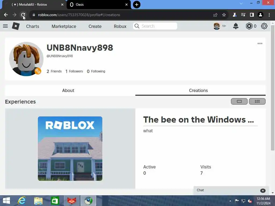This screenshot has width=275, height=206.
Task: Open the profile three-dots options menu
Action: click(x=260, y=43)
